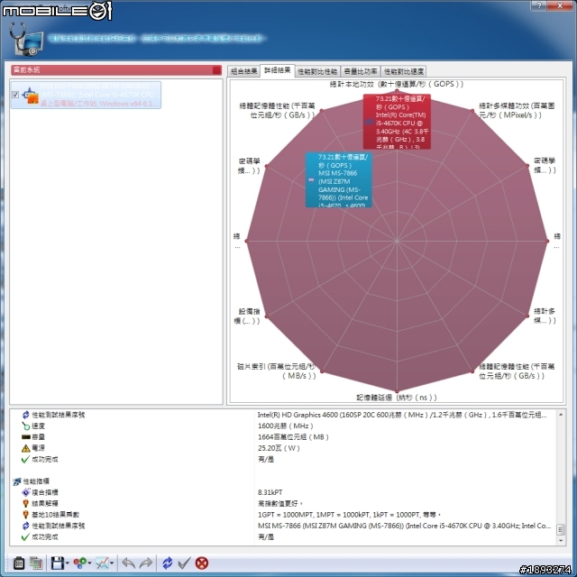Select the 詳細結果 tab
577x577 pixels.
[x=278, y=70]
